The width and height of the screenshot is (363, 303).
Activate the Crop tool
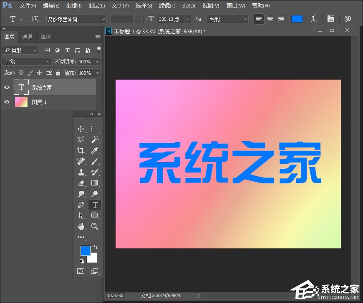[81, 150]
